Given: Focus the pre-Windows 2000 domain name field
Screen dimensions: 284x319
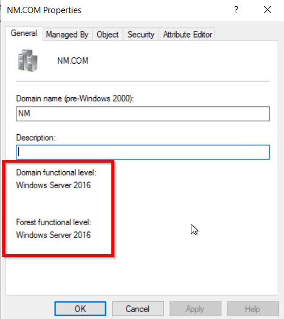Looking at the screenshot, I should point(143,114).
